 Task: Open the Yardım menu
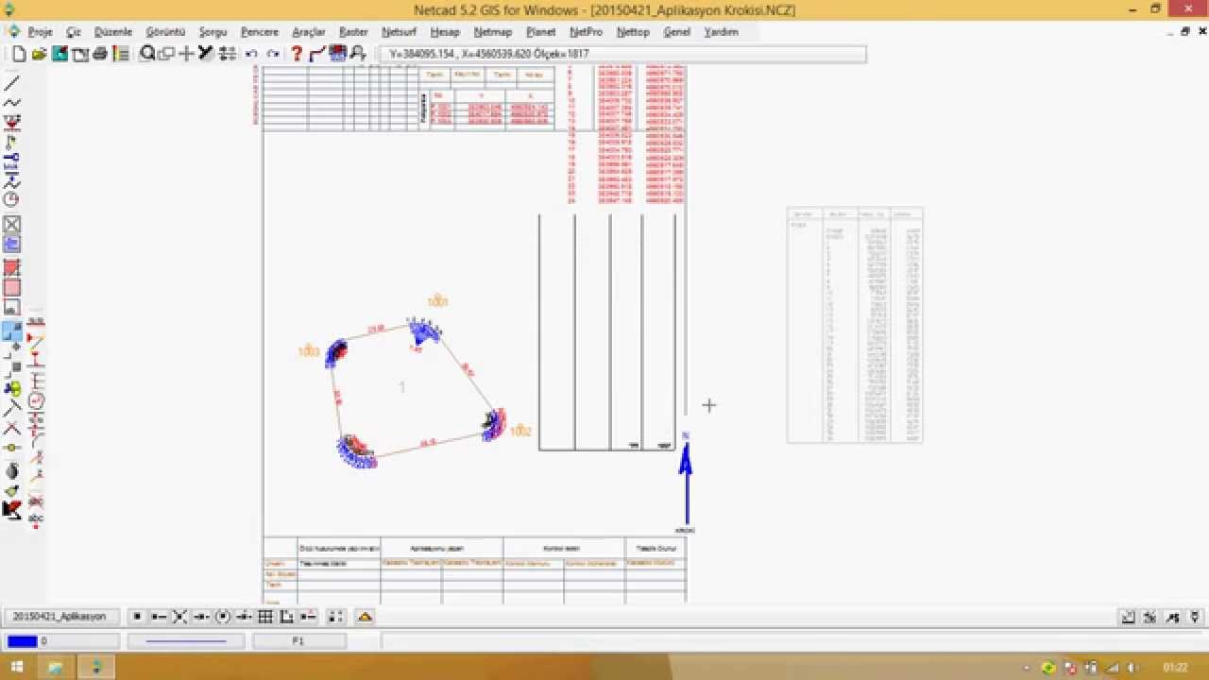tap(722, 32)
